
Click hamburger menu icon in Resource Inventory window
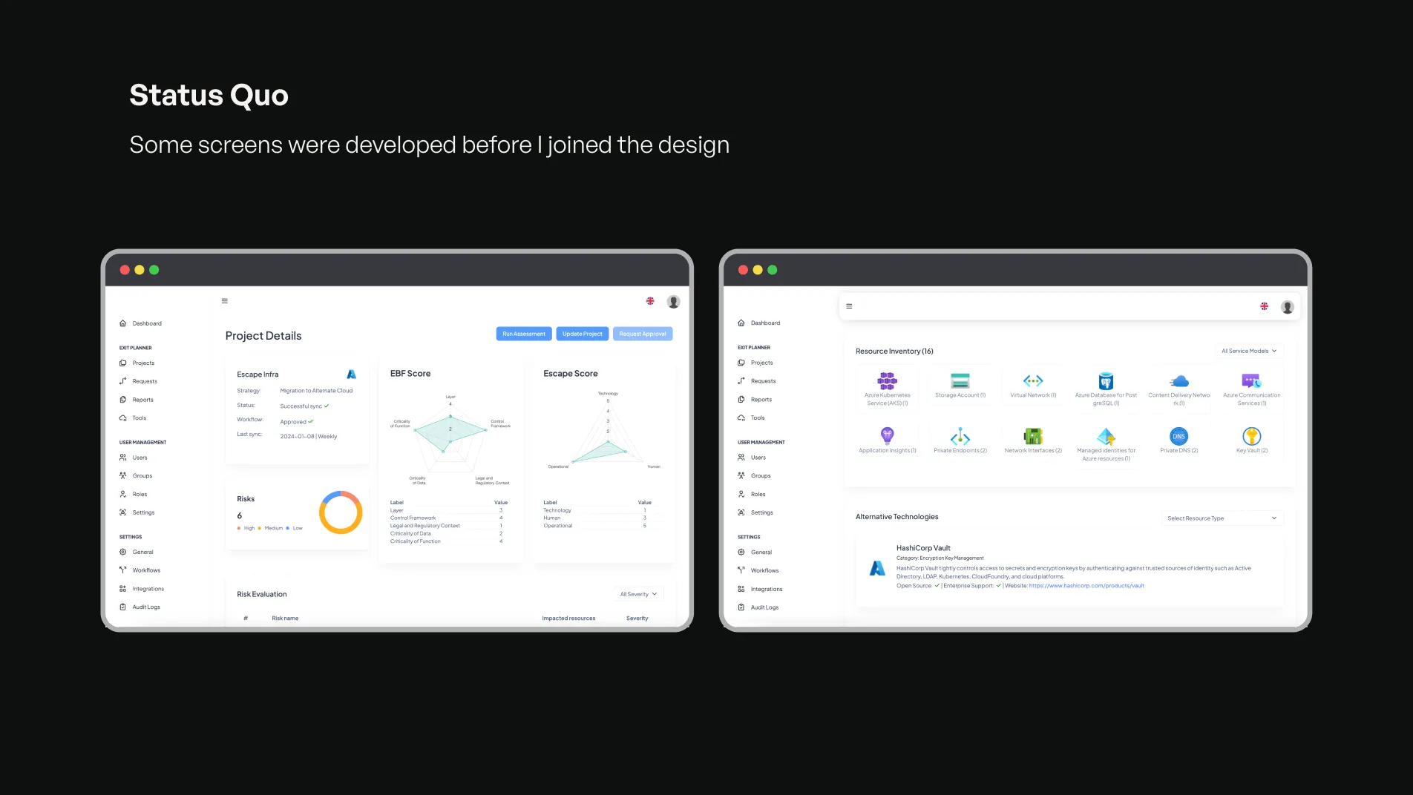849,306
